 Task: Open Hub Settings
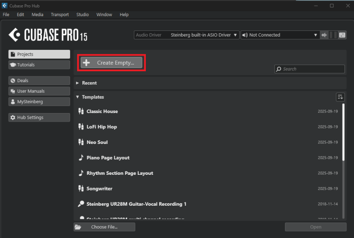39,117
